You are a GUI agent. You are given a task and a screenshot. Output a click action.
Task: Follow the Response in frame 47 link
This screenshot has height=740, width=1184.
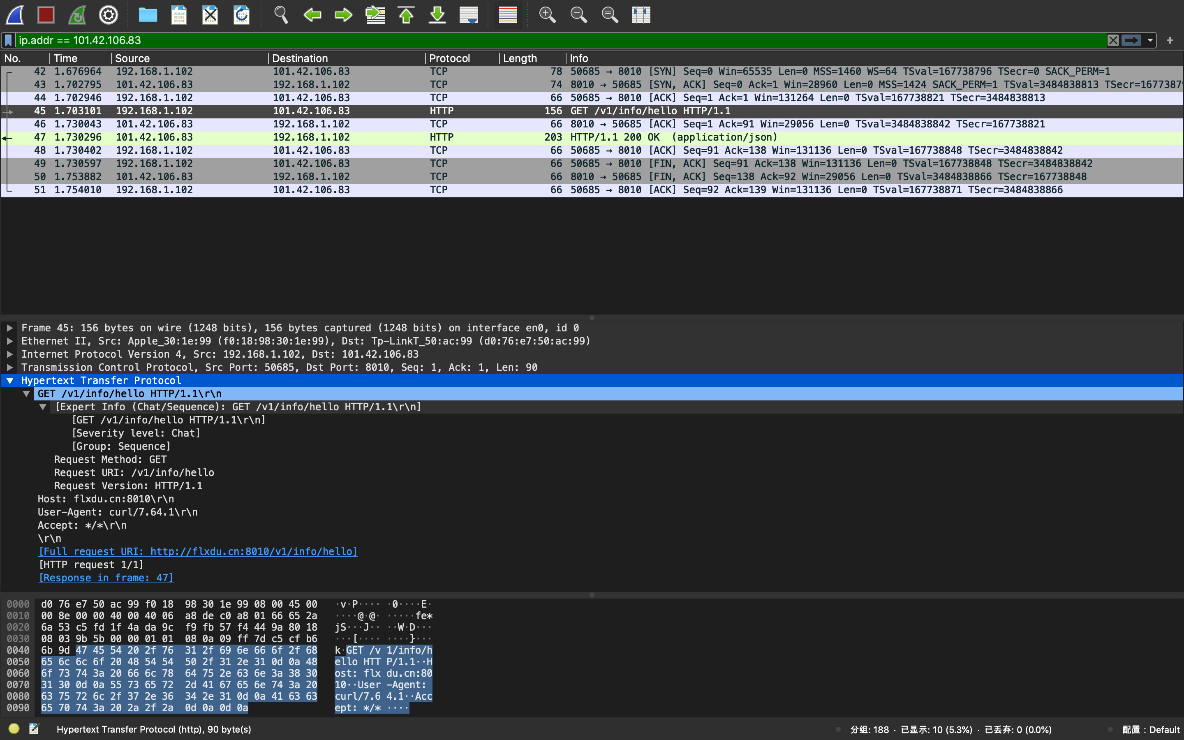coord(106,578)
